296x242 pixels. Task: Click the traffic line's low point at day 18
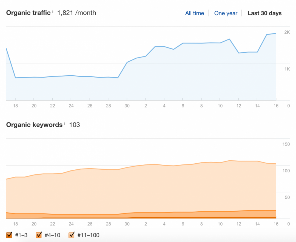[15, 78]
